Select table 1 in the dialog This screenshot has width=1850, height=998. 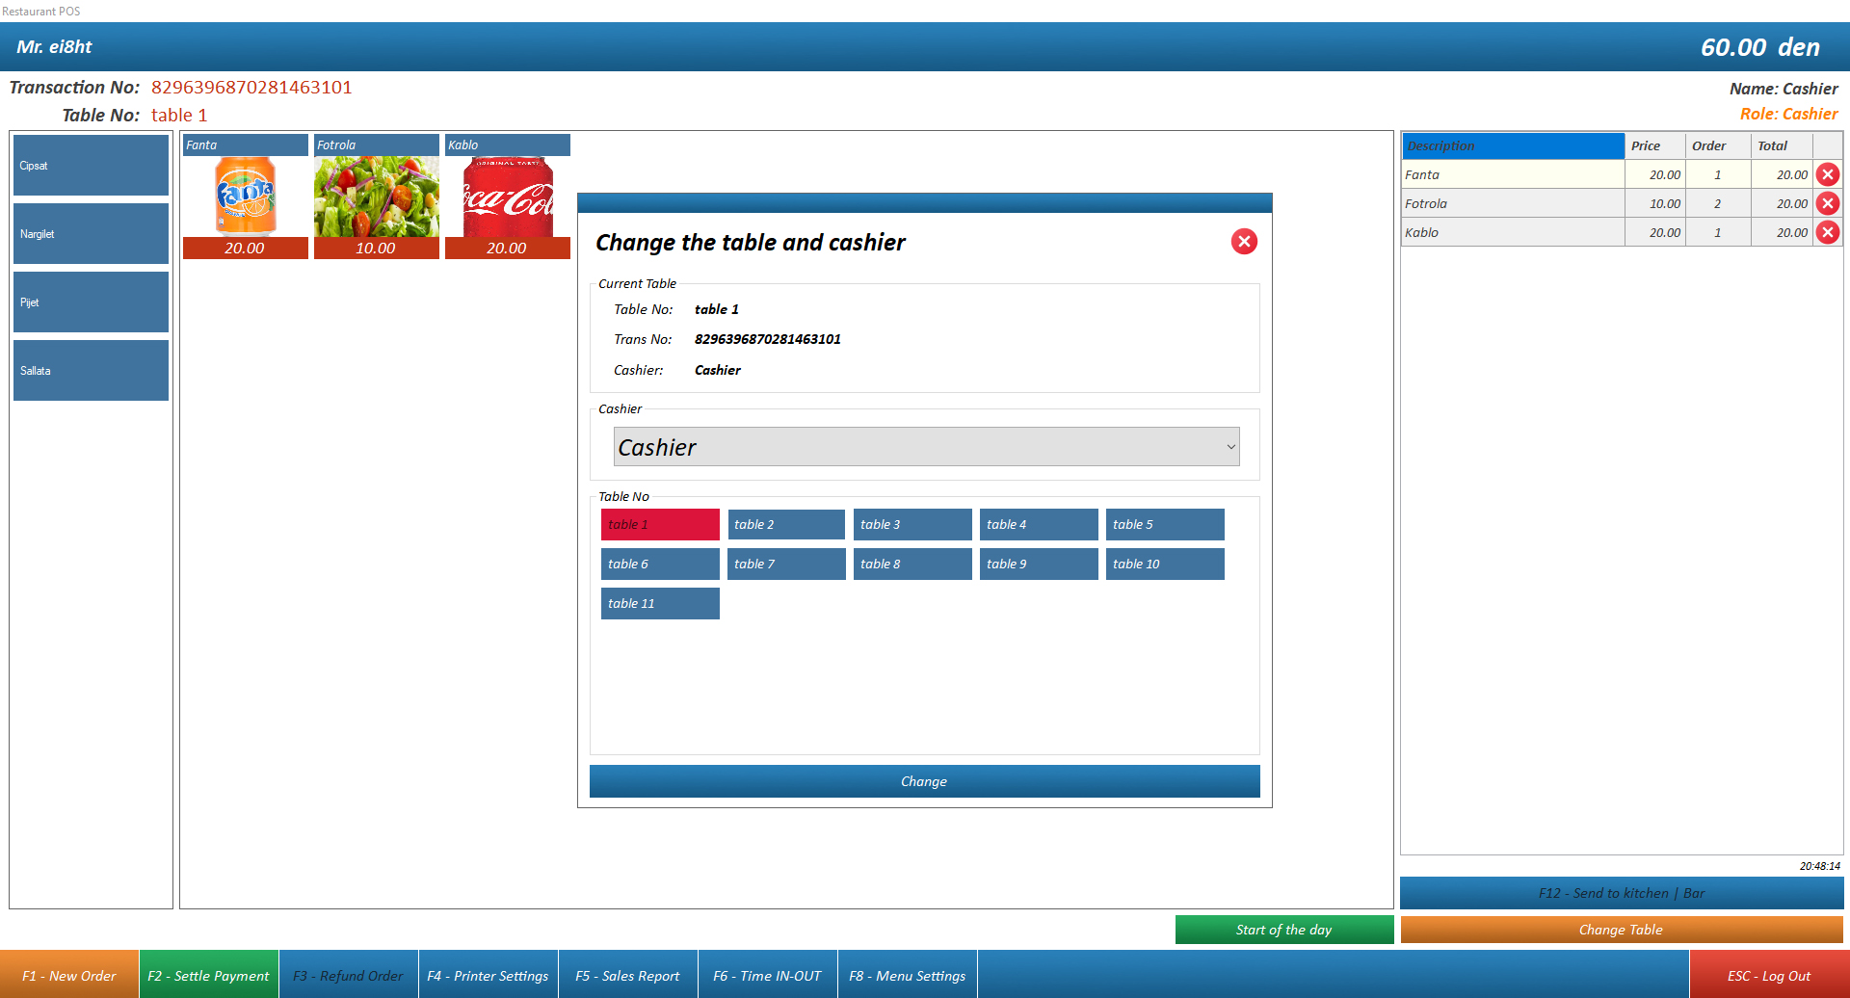[x=660, y=524]
